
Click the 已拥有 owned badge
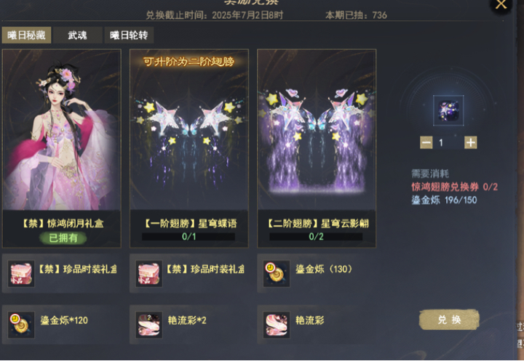[63, 238]
